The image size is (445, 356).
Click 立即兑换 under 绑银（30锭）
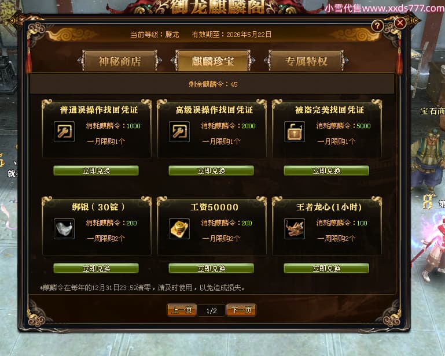[x=96, y=268]
